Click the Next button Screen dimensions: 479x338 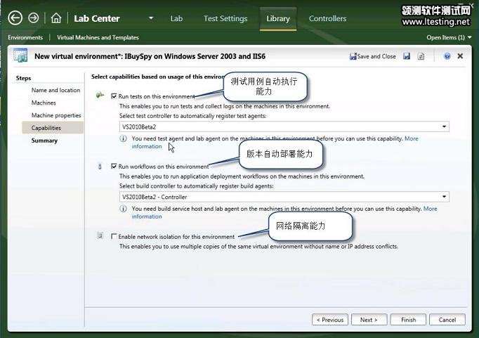pyautogui.click(x=369, y=320)
